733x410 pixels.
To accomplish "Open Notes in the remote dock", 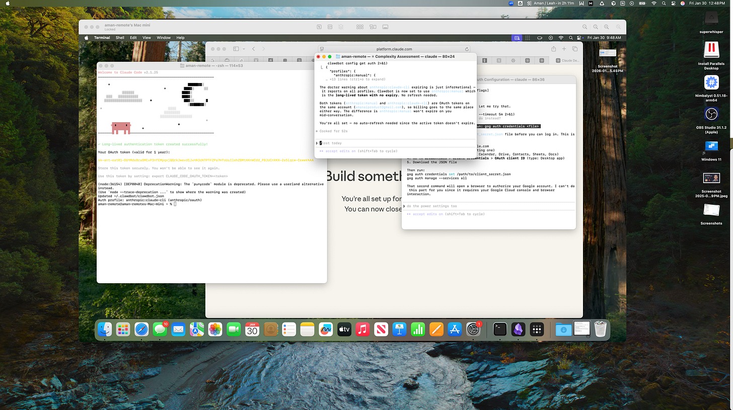I will pyautogui.click(x=308, y=330).
